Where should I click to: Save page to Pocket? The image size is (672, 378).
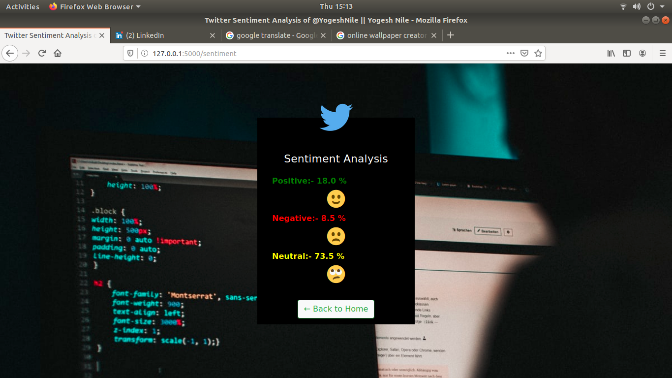[524, 53]
